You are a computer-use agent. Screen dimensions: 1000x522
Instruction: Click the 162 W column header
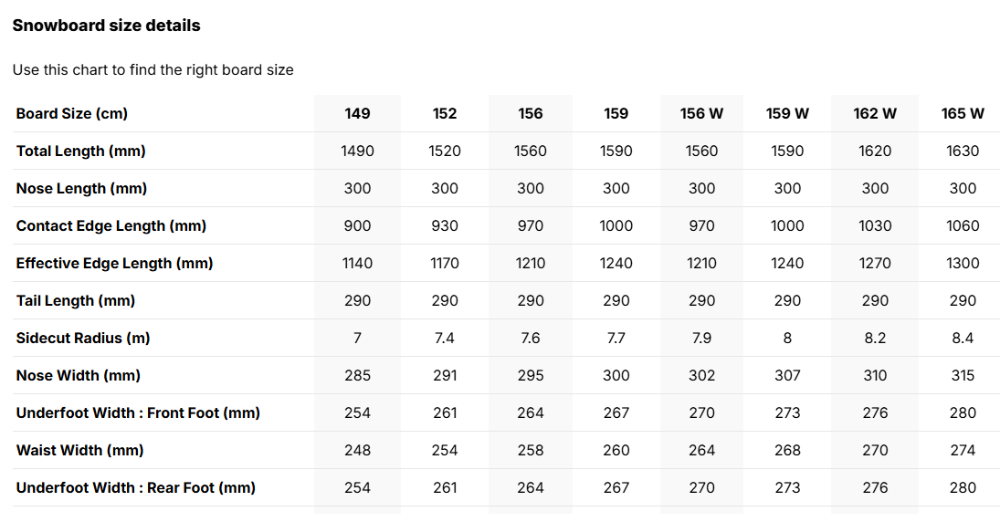(875, 113)
